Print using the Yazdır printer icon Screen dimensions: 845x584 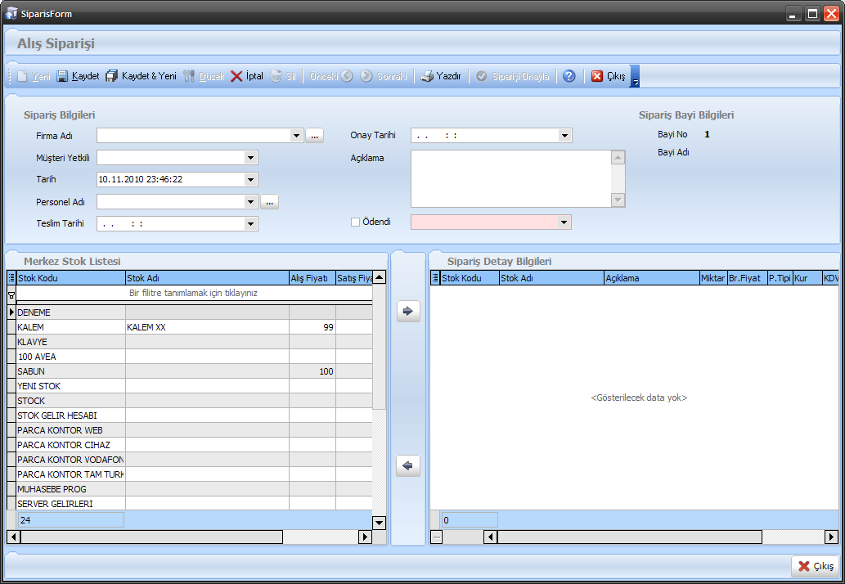(427, 76)
